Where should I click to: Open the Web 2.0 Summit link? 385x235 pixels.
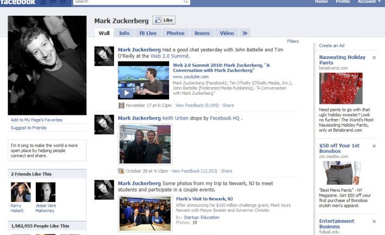coord(170,56)
